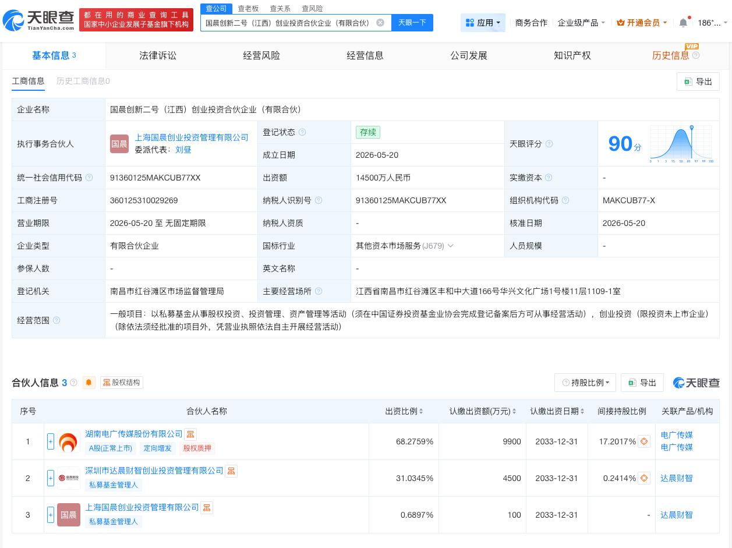Open the notification bell icon
This screenshot has width=732, height=548.
(x=683, y=23)
